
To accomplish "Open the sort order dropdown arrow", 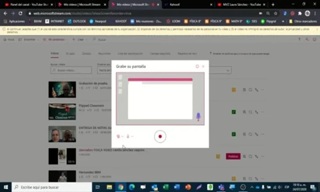I will (228, 70).
